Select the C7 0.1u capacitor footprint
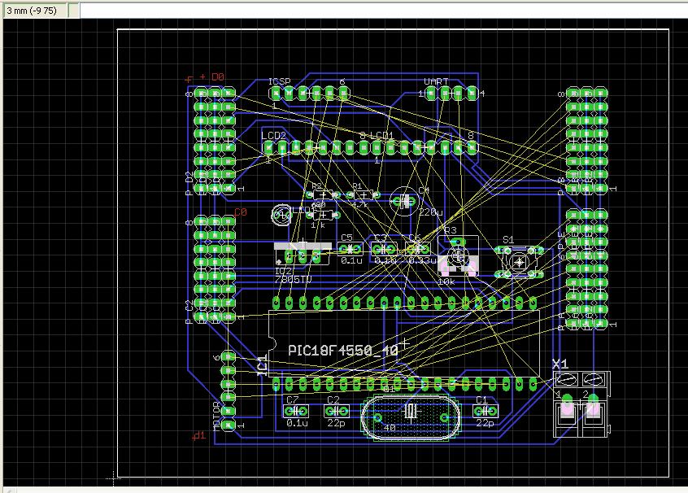The width and height of the screenshot is (688, 493). pos(296,412)
